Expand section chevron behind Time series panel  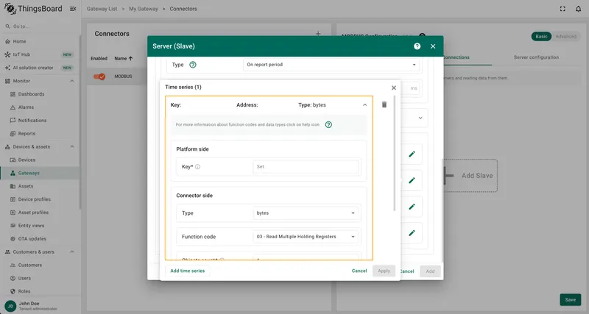(420, 118)
